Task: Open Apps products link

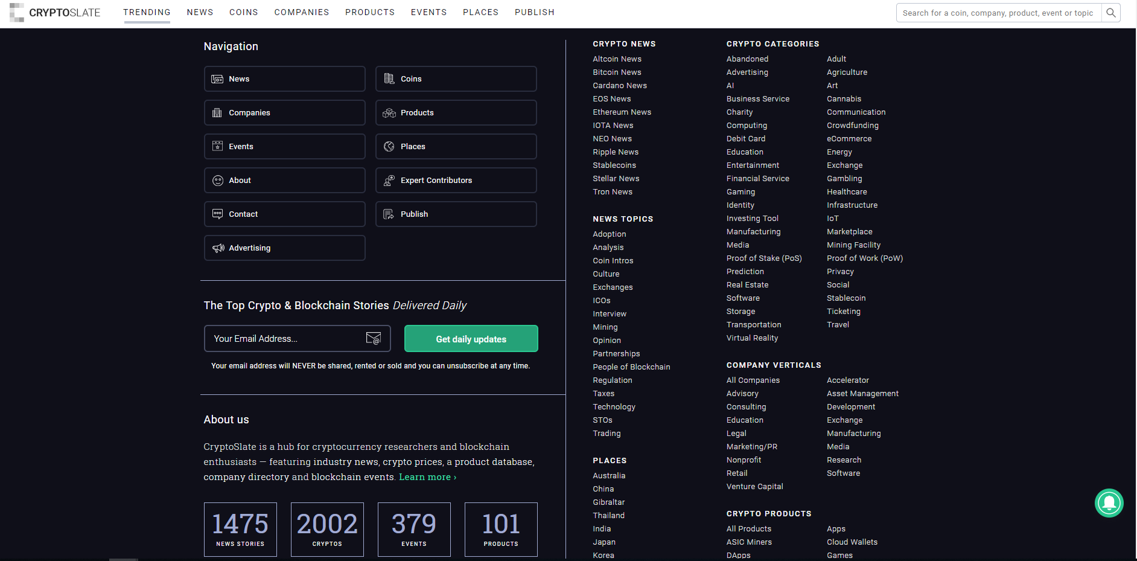Action: click(836, 529)
